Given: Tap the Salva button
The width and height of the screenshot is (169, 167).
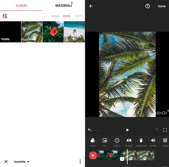Looking at the screenshot, I should 162,6.
